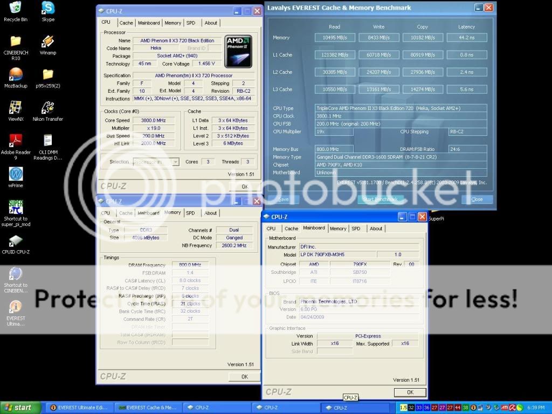The width and height of the screenshot is (552, 414).
Task: Select the MozBackup desktop icon
Action: point(16,78)
